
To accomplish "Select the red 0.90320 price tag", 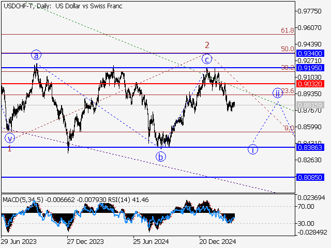I will 310,83.
